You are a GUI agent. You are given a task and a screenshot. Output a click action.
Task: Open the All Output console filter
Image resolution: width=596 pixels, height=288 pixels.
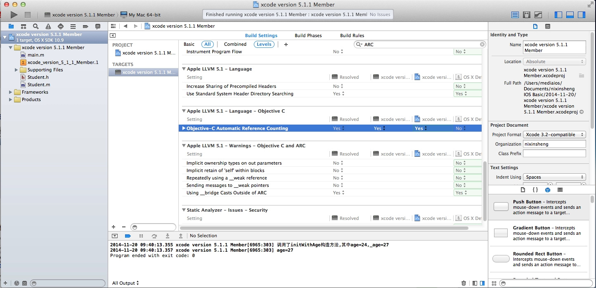coord(125,283)
